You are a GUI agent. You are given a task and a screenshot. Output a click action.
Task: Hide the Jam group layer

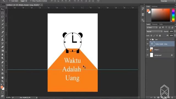147,39
